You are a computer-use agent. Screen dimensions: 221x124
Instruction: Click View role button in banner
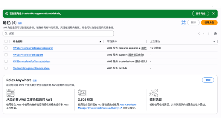pyautogui.click(x=200, y=13)
